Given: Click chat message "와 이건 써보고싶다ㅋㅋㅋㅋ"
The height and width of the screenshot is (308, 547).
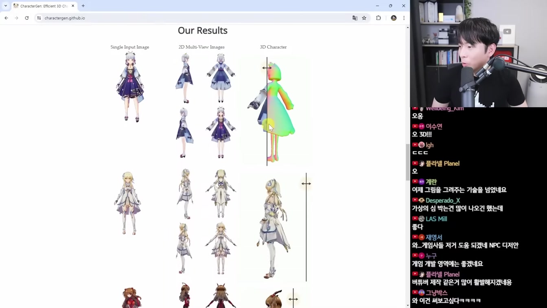Looking at the screenshot, I should tap(446, 301).
